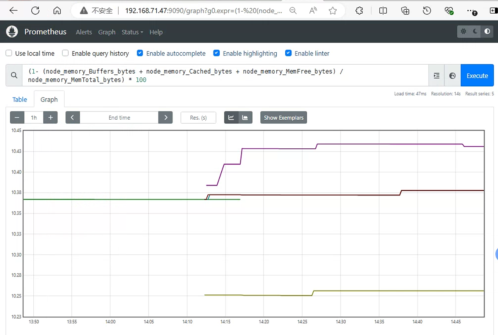498x335 pixels.
Task: Open browser essentials heart icon
Action: [x=449, y=11]
